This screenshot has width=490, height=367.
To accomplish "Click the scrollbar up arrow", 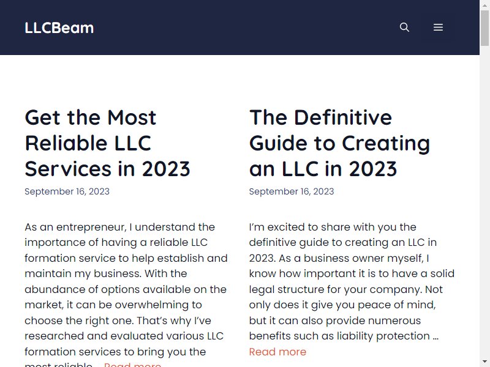I will [484, 5].
